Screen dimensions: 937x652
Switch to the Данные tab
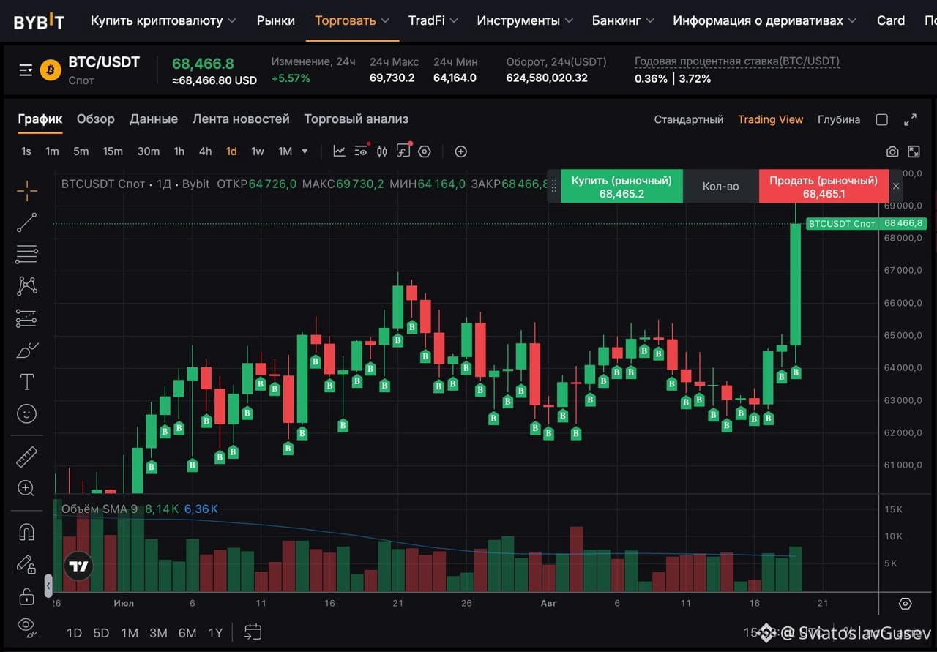154,119
